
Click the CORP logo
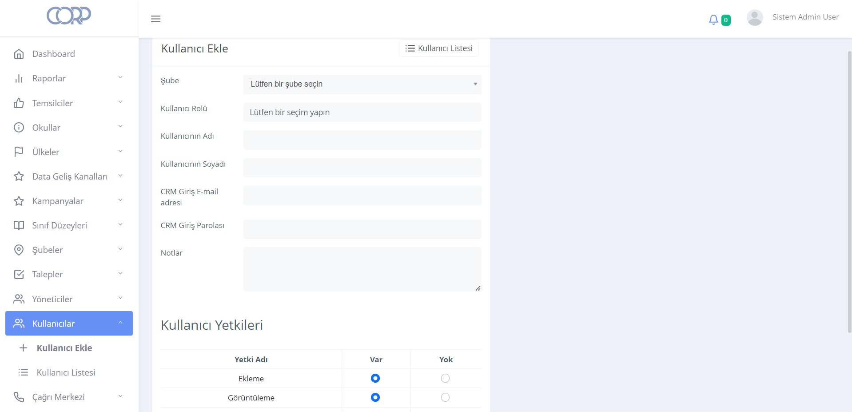click(69, 16)
